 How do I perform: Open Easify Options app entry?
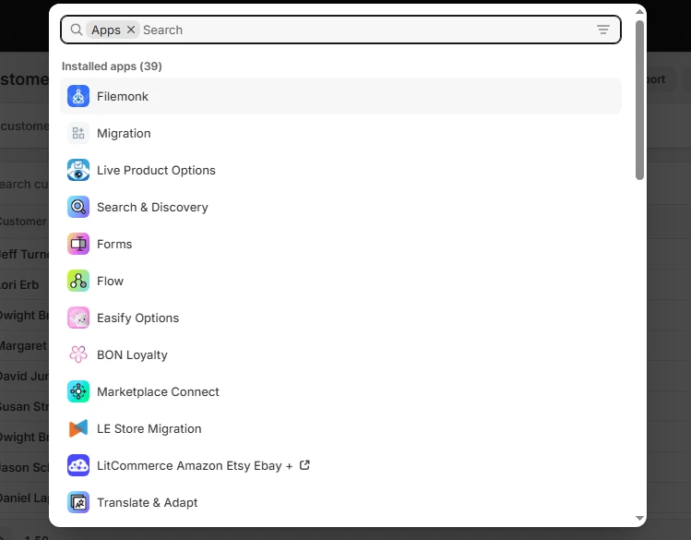[x=340, y=318]
